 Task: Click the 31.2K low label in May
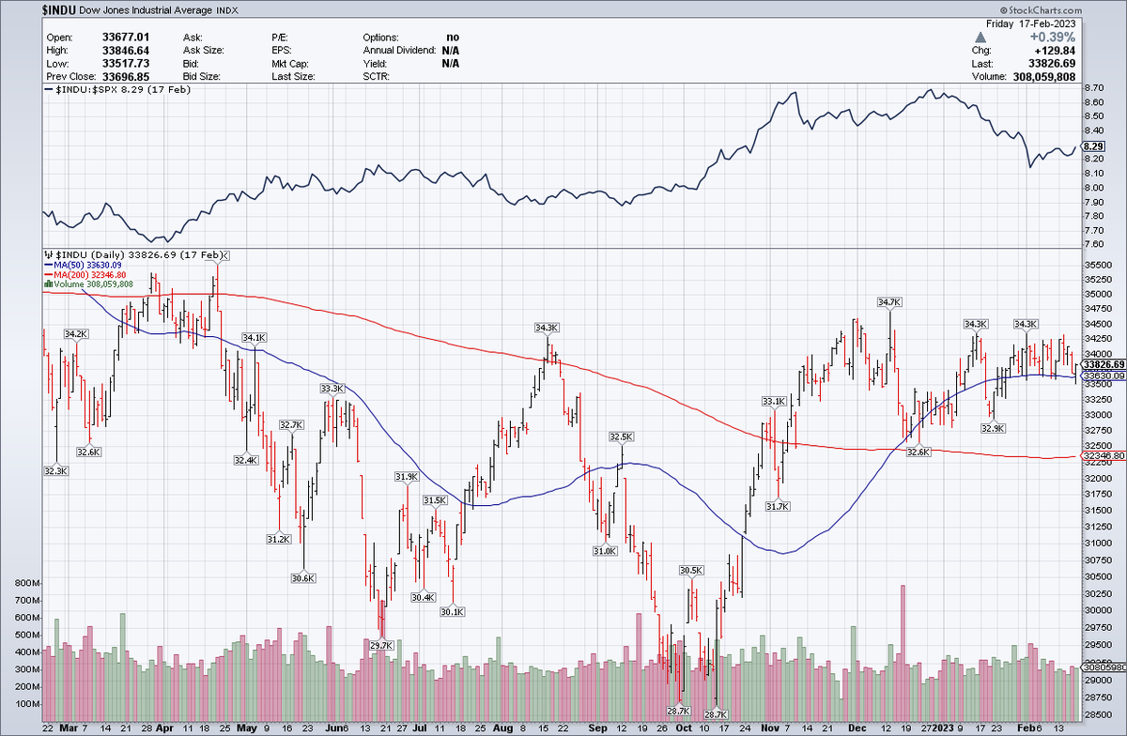(x=279, y=539)
